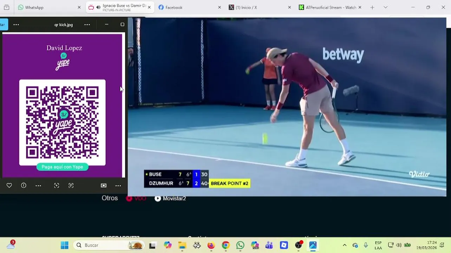Click the BUSE score row

[x=176, y=174]
